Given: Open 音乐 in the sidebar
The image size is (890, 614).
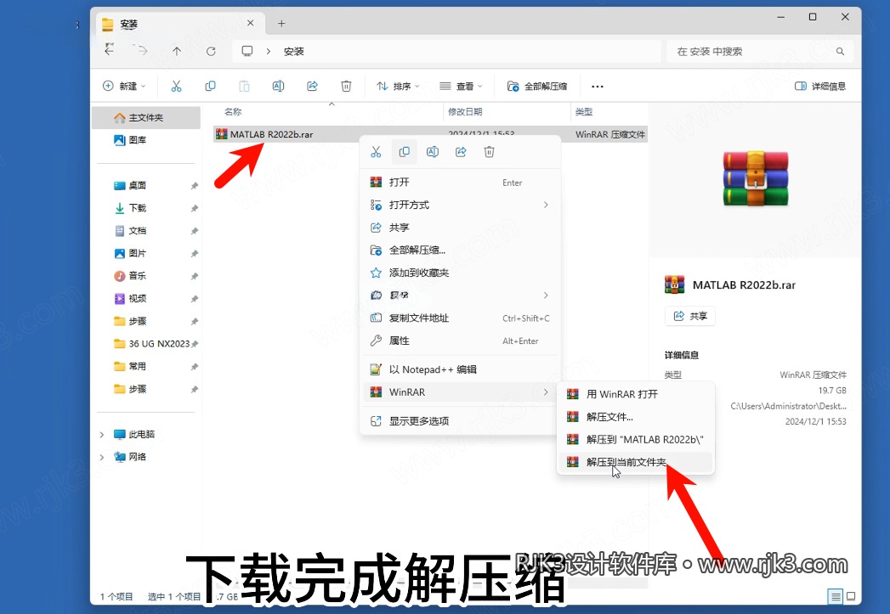Looking at the screenshot, I should coord(146,276).
